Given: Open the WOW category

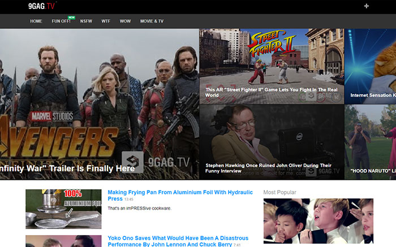Looking at the screenshot, I should pyautogui.click(x=125, y=21).
